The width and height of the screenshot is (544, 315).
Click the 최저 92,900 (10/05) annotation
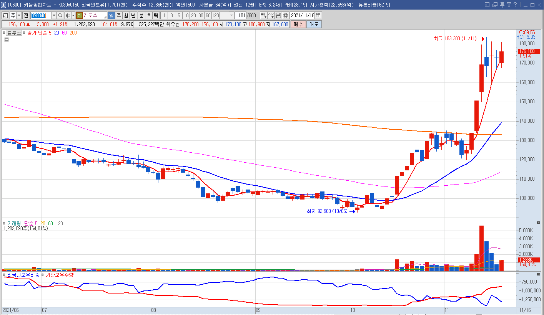[x=327, y=211]
